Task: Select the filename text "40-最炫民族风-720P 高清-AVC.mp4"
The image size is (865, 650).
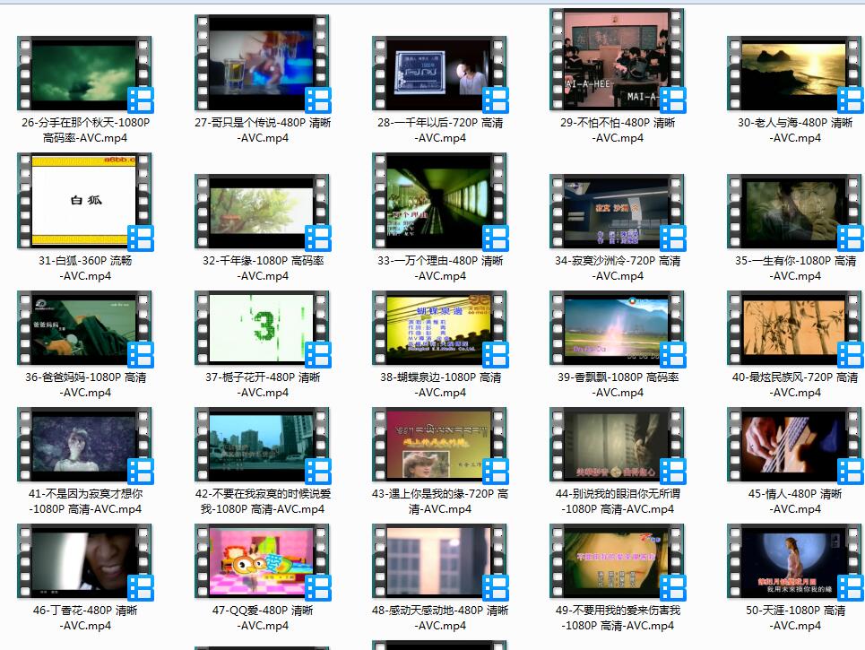Action: [795, 386]
